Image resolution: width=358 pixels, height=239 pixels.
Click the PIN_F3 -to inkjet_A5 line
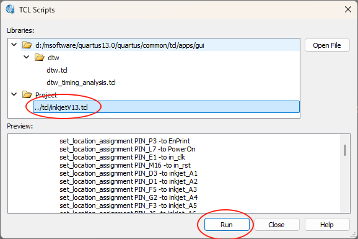(128, 205)
